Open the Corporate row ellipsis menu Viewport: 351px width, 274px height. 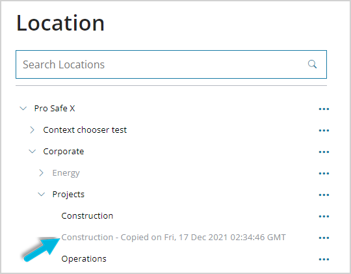click(x=324, y=152)
